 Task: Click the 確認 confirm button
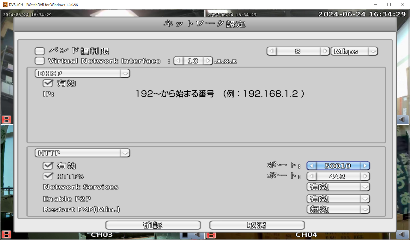click(153, 225)
